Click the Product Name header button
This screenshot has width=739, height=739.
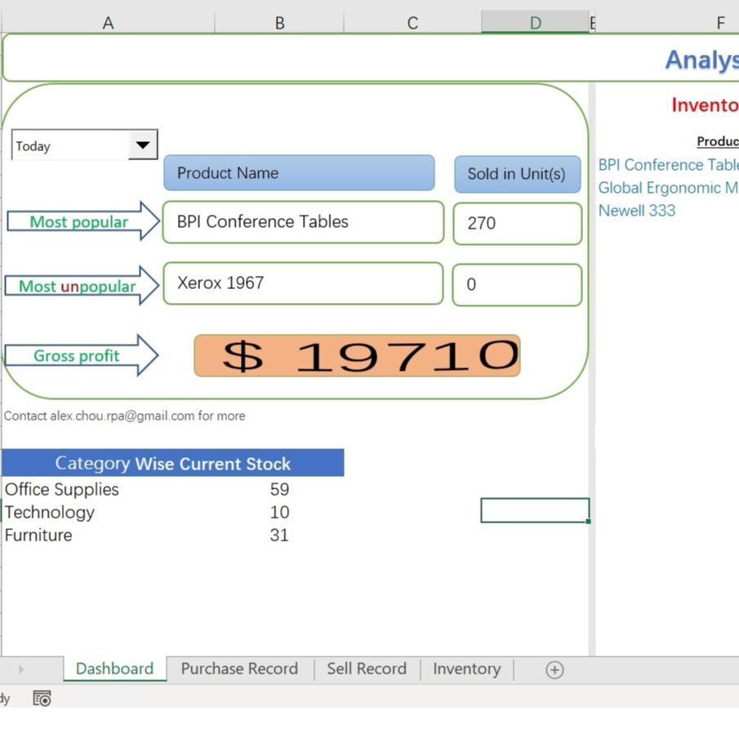[x=299, y=173]
